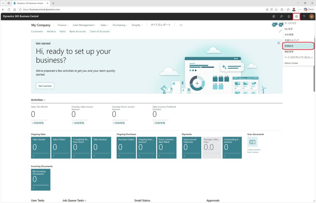Image resolution: width=316 pixels, height=203 pixels.
Task: Open the Sales Invoices tile
Action: click(x=101, y=147)
